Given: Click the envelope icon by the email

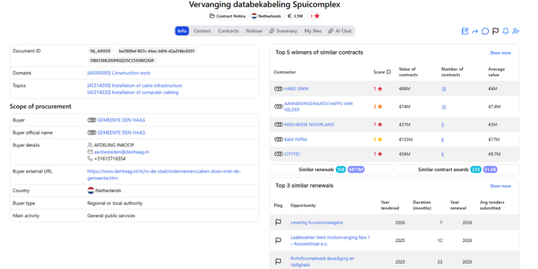Looking at the screenshot, I should point(90,152).
